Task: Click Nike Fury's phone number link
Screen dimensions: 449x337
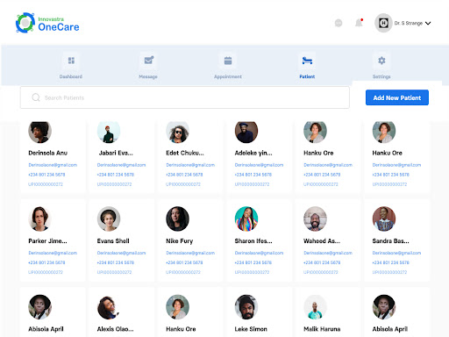Action: point(184,262)
